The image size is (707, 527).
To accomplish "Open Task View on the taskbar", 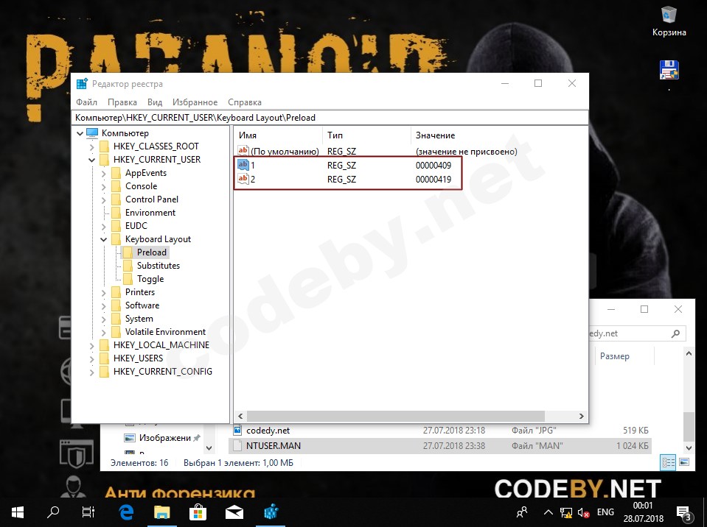I will click(x=88, y=512).
